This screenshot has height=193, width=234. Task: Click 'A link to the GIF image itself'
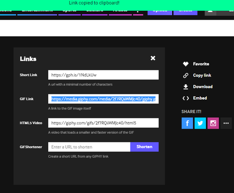coord(70,108)
